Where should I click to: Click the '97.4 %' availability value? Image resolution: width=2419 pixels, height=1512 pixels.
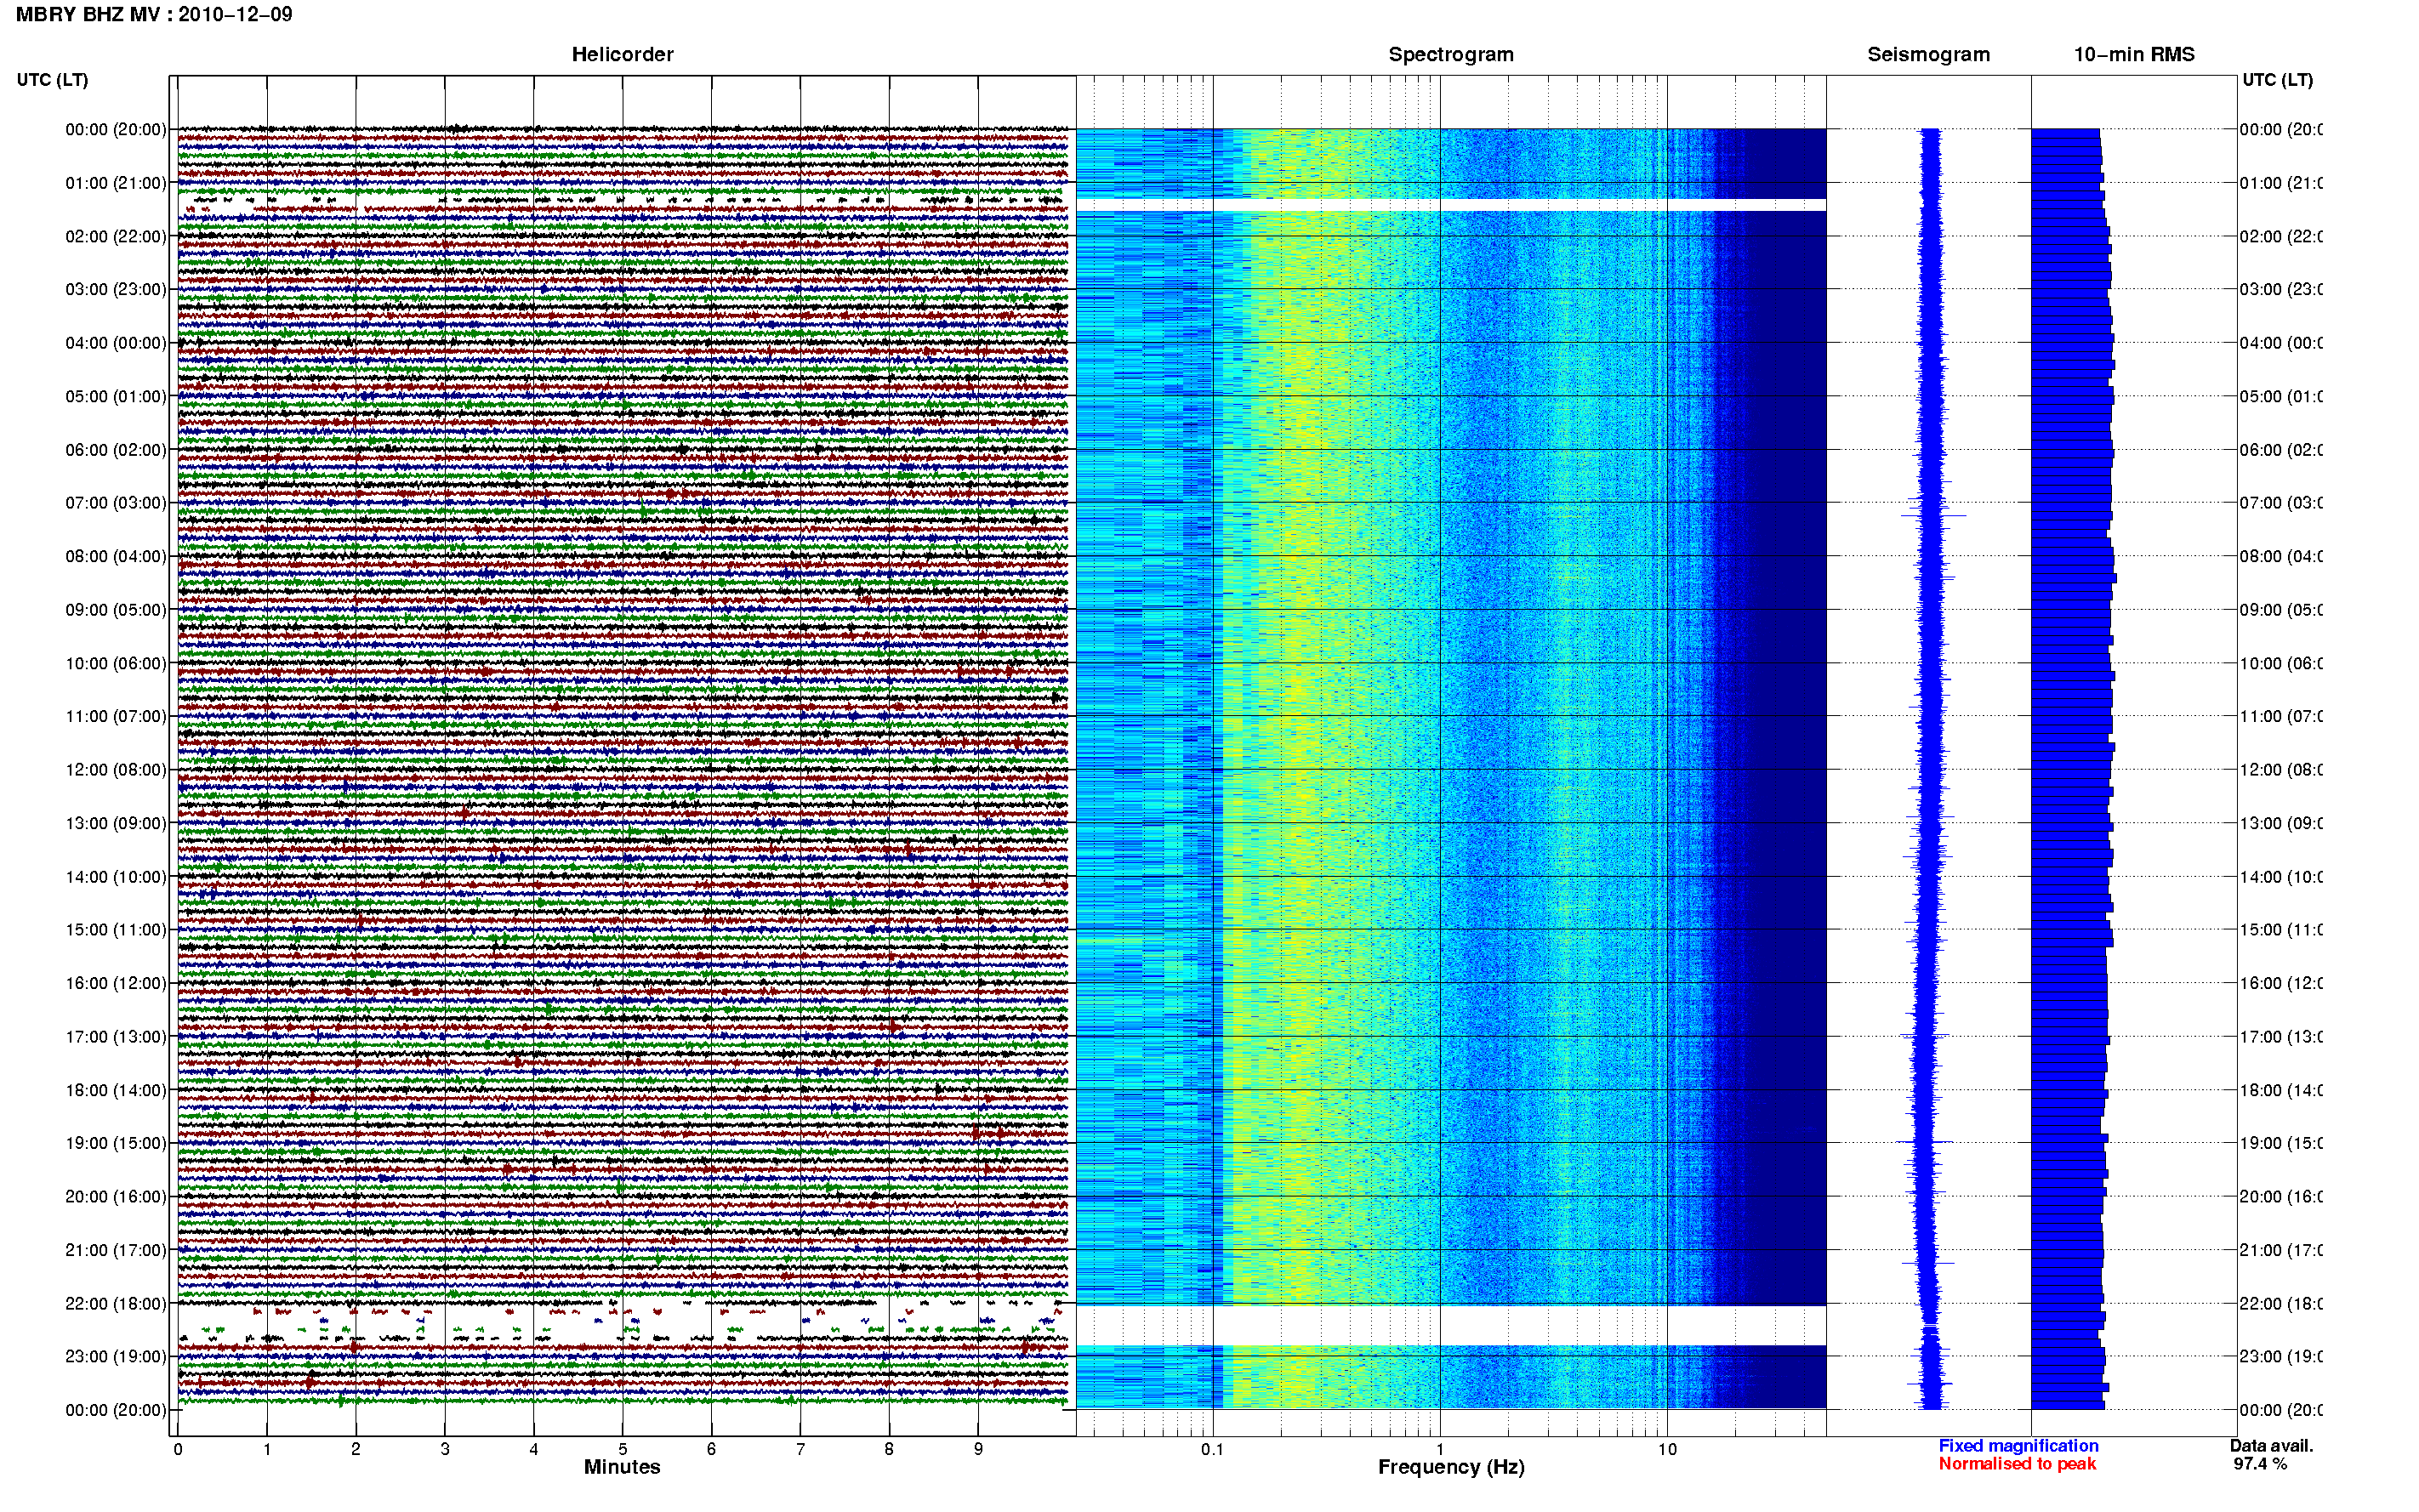click(x=2260, y=1464)
